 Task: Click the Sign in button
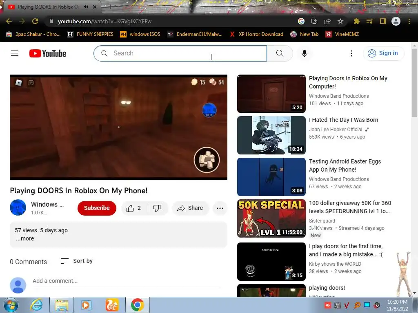tap(383, 53)
